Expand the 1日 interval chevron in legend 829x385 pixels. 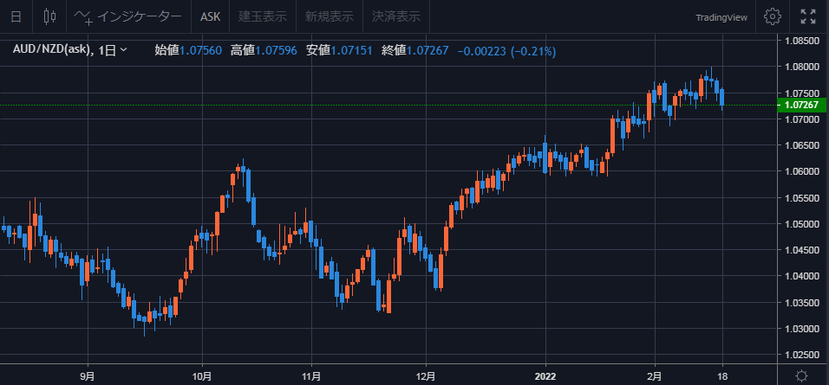[124, 50]
